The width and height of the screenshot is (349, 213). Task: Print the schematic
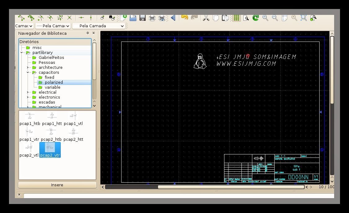point(152,18)
